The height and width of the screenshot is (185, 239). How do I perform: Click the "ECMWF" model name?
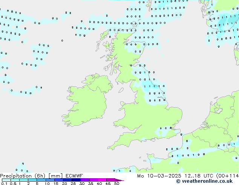(x=74, y=176)
